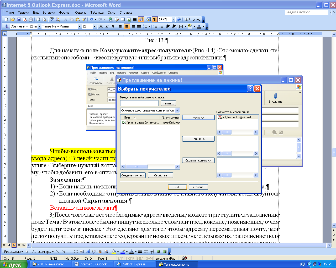Draw a line with Line tool
Image resolution: width=336 pixels, height=268 pixels.
pos(58,252)
